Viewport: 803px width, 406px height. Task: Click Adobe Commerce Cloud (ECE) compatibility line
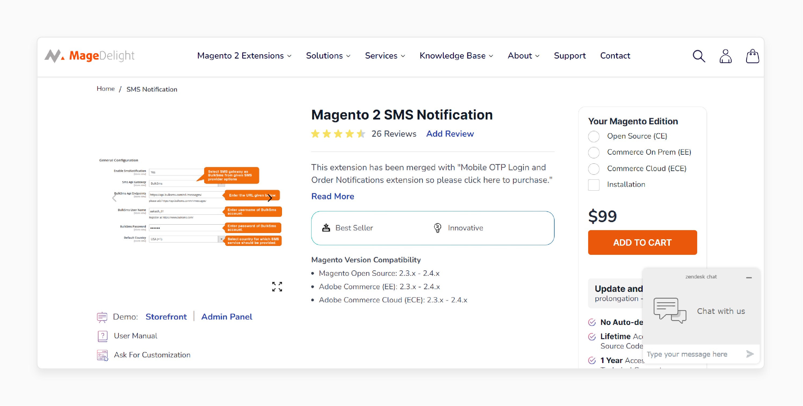(393, 300)
